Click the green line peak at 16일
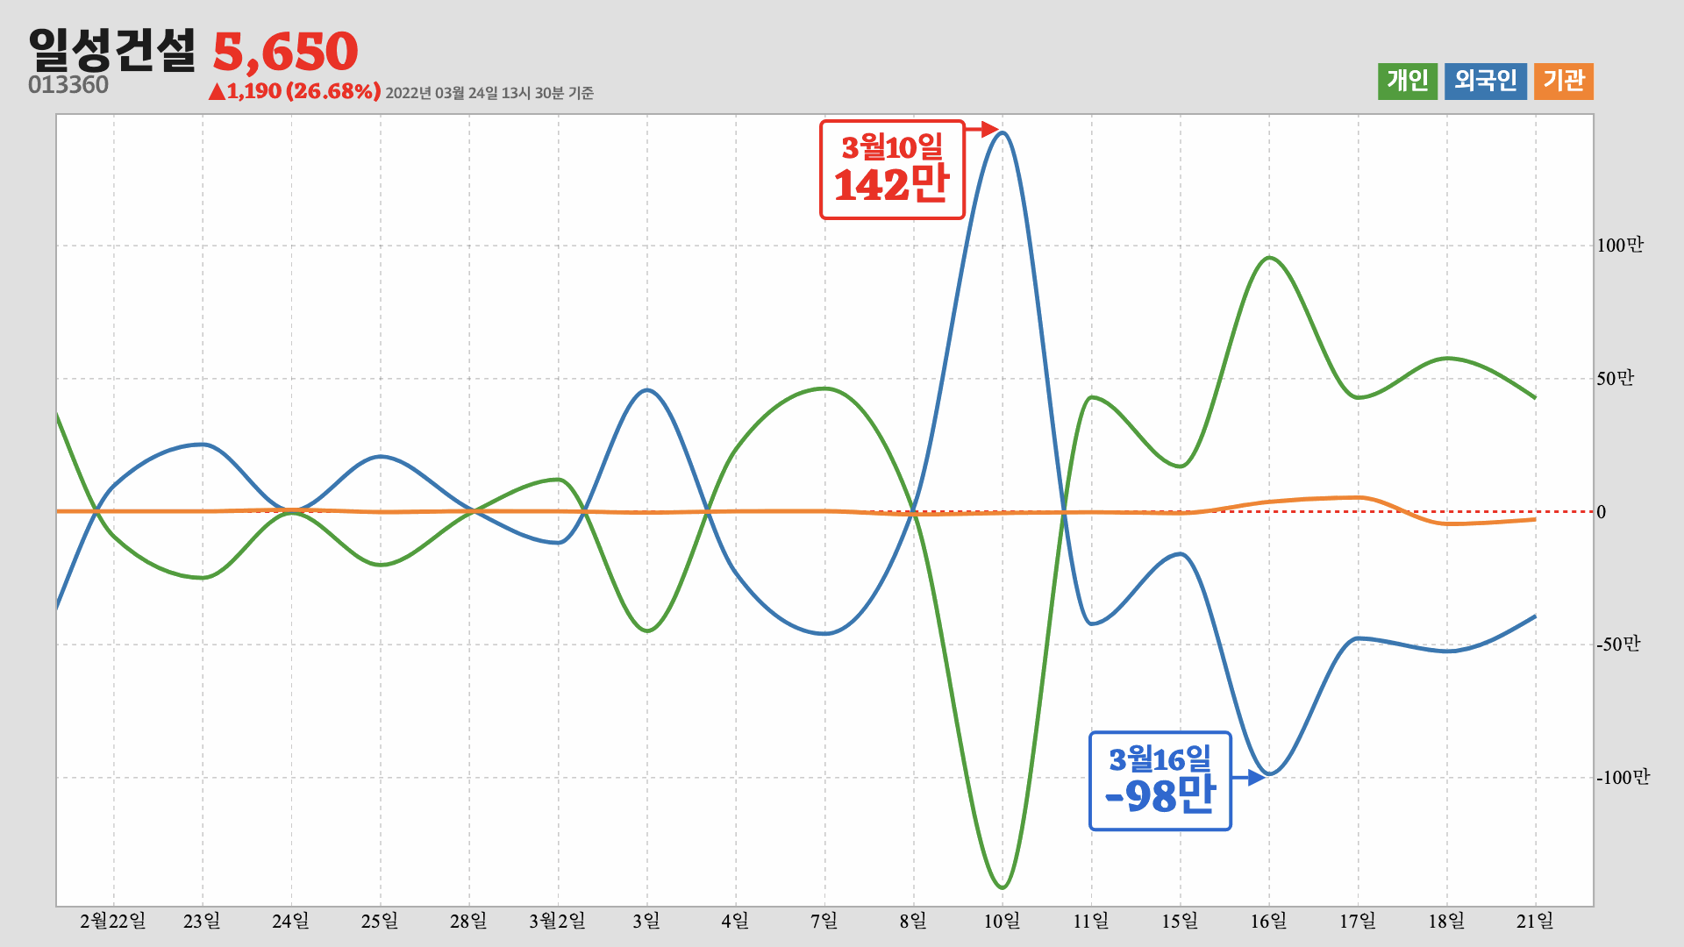Viewport: 1684px width, 947px height. (1269, 258)
